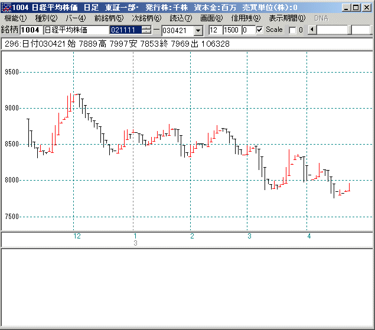The height and width of the screenshot is (330, 375).
Task: Open the 信用残(9) menu
Action: pyautogui.click(x=246, y=18)
